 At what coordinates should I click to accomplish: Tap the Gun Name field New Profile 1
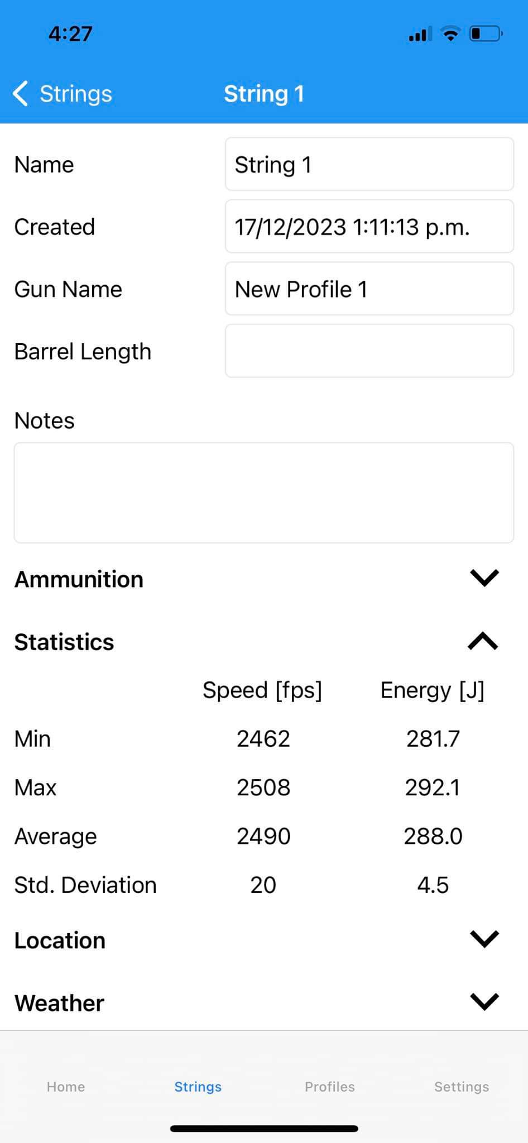[x=369, y=289]
